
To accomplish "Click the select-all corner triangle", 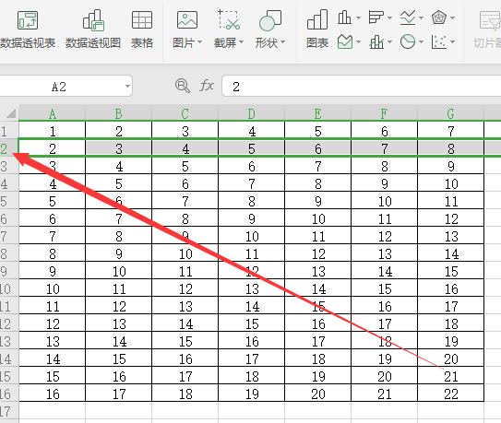I will coord(11,113).
